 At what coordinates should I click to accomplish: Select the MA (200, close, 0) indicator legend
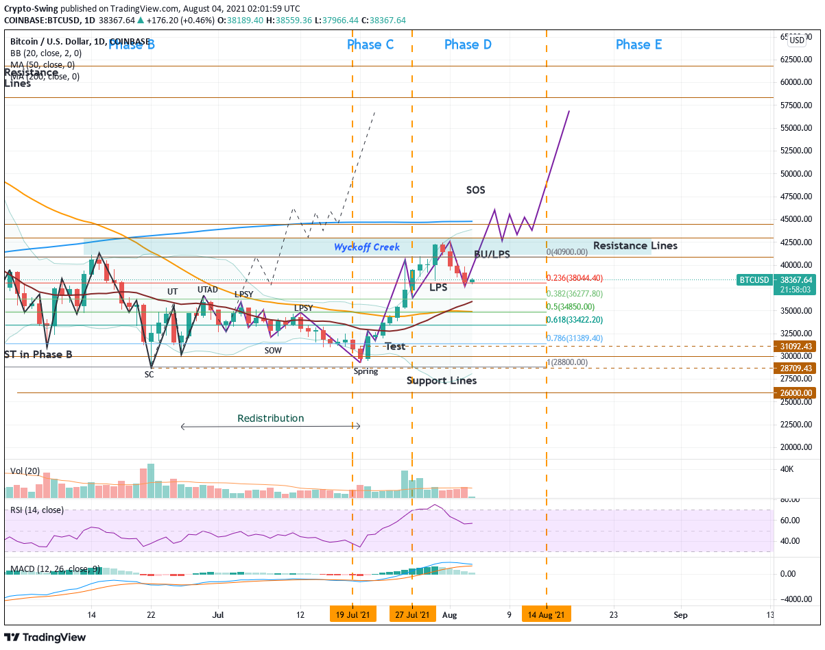click(45, 77)
